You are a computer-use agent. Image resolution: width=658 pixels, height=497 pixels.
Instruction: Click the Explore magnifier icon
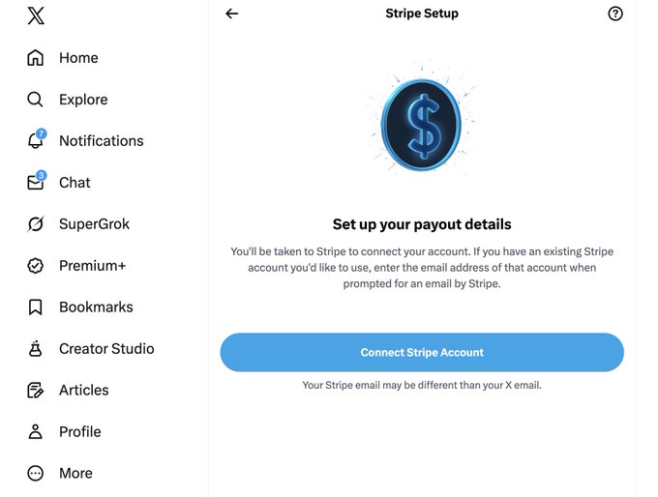point(36,100)
